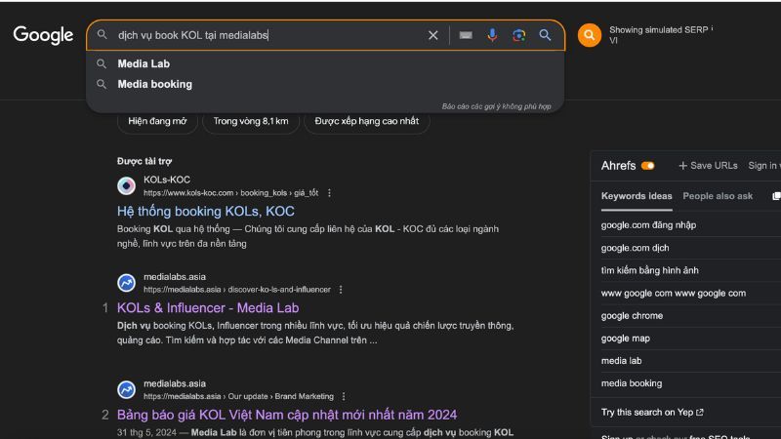Viewport: 781px width, 439px height.
Task: Select keyword 'google chrome'
Action: [632, 315]
